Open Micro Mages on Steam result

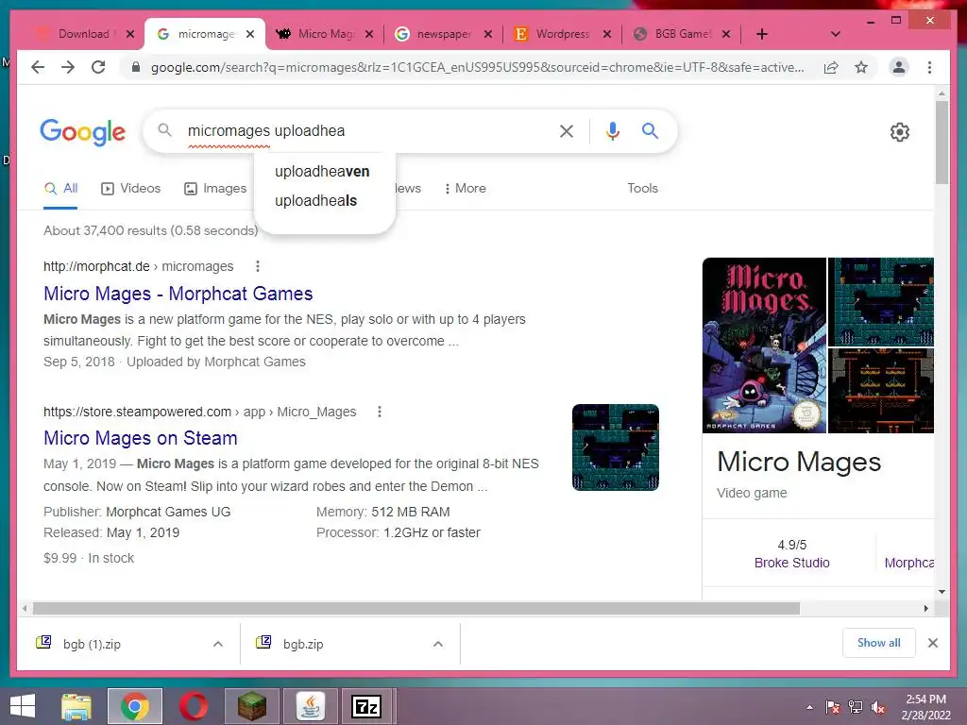141,438
